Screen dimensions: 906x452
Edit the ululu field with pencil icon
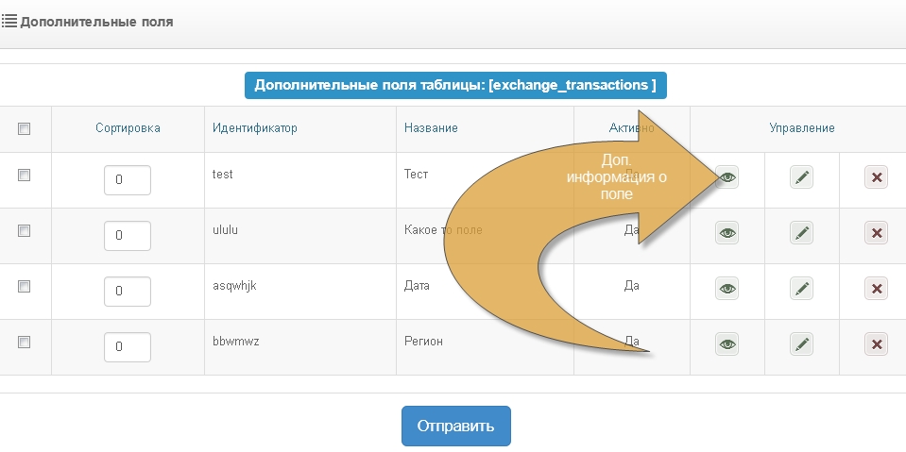click(x=801, y=233)
